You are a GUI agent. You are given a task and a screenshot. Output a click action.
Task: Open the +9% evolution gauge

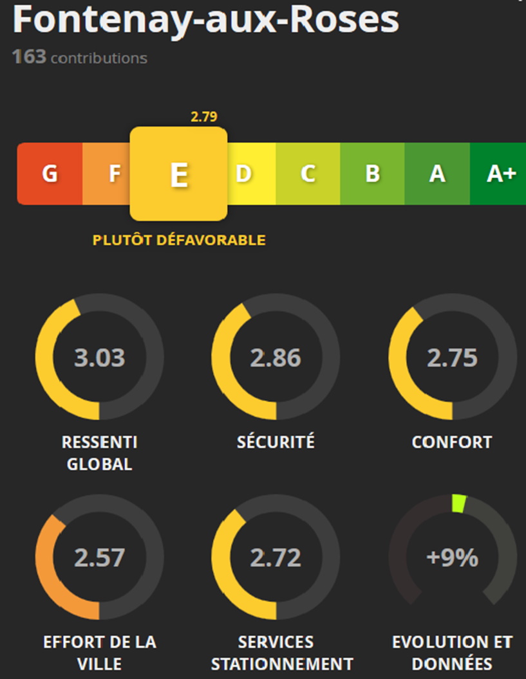point(453,557)
